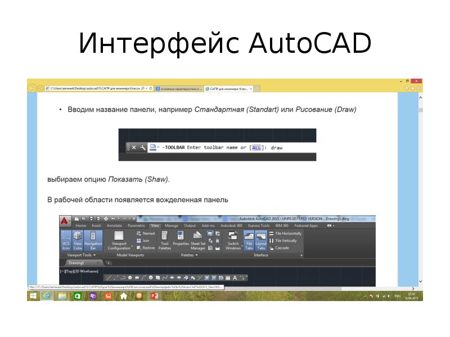Open the Tool Palettes window
The height and width of the screenshot is (337, 450).
[164, 240]
